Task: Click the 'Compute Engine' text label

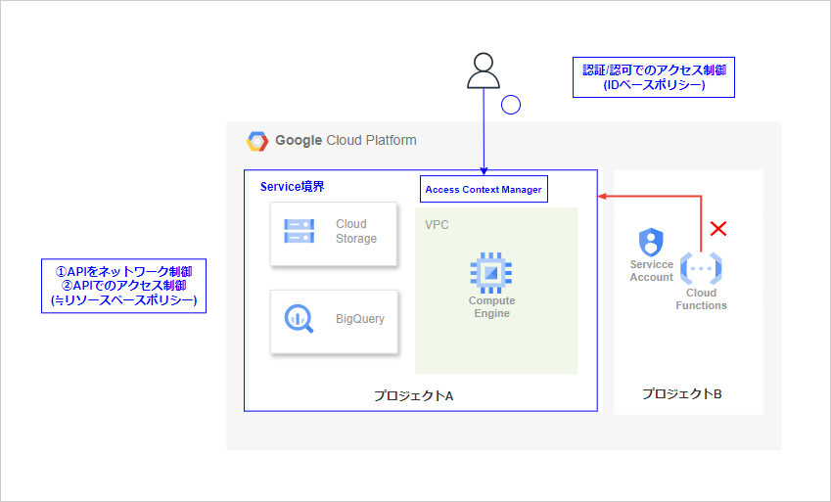Action: tap(491, 307)
